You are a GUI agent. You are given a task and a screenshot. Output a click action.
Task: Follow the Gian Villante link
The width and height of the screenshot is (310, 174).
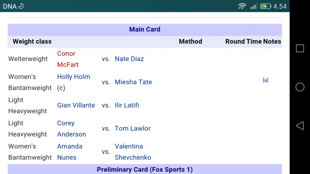76,105
